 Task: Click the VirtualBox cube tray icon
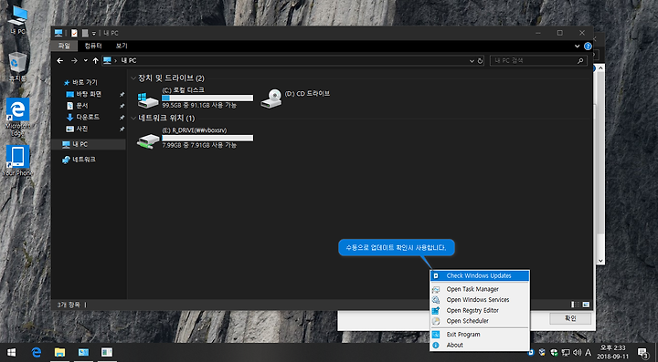pyautogui.click(x=542, y=352)
